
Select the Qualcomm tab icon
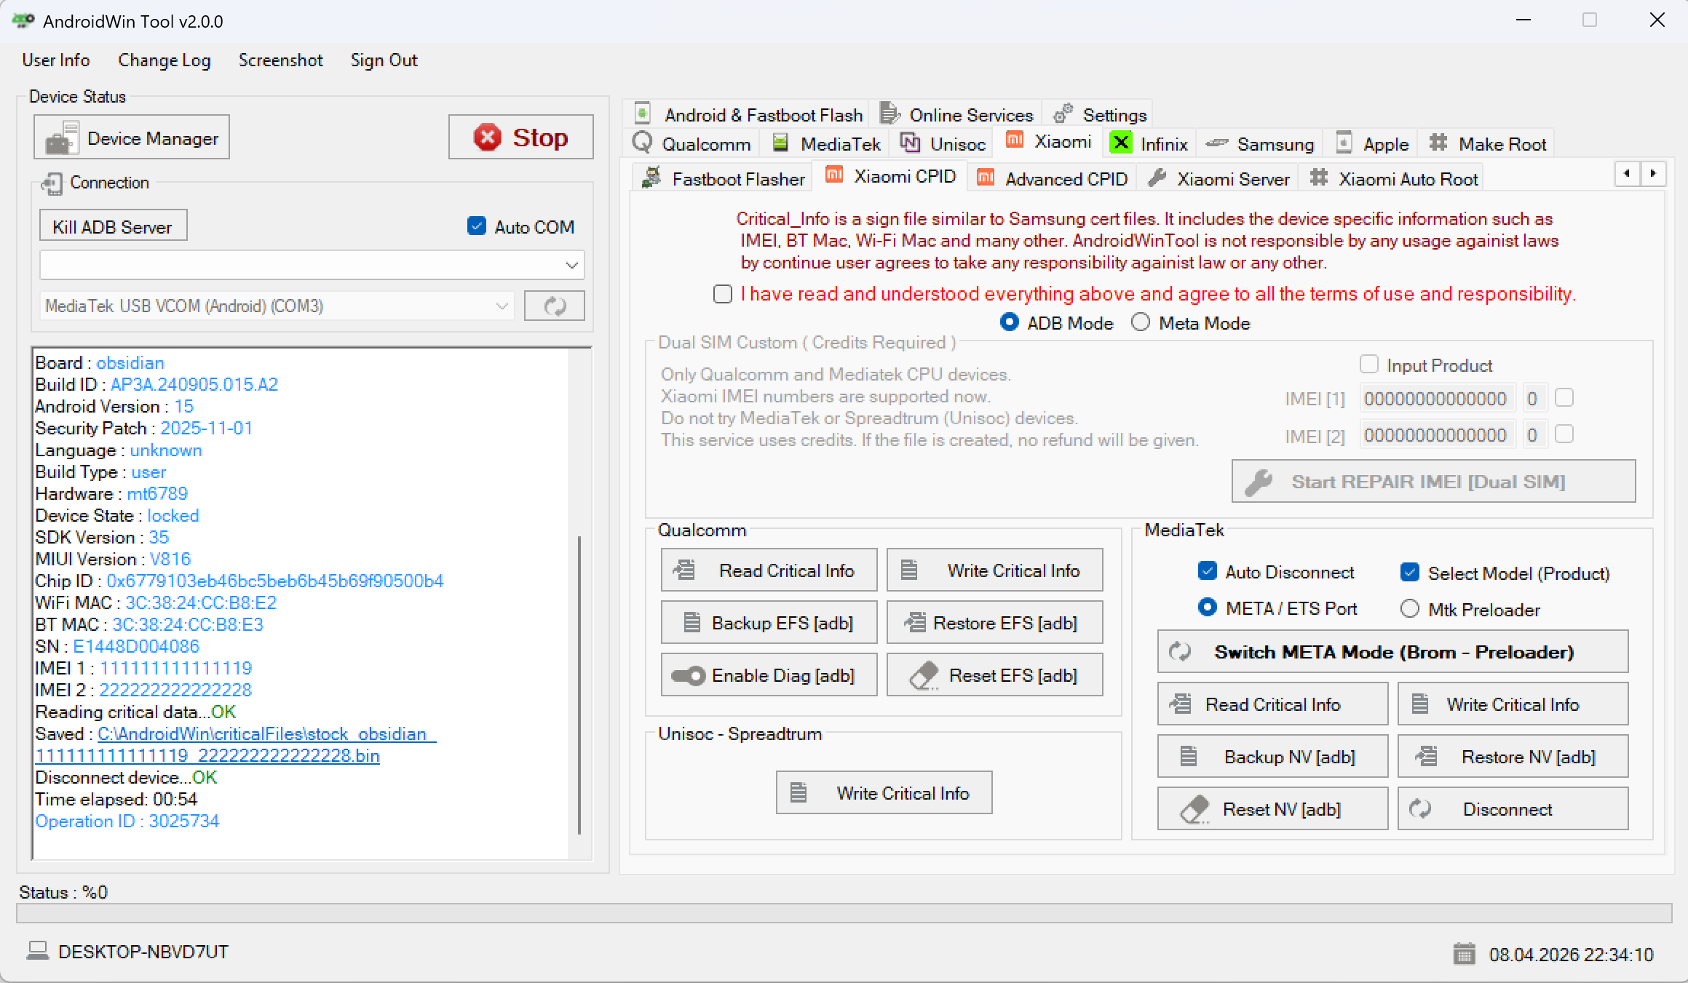[x=642, y=143]
